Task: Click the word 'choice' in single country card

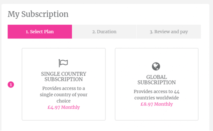Action: (x=64, y=101)
